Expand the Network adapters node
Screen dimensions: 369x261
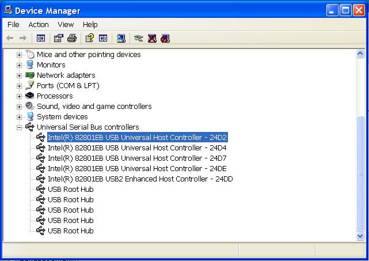[19, 75]
